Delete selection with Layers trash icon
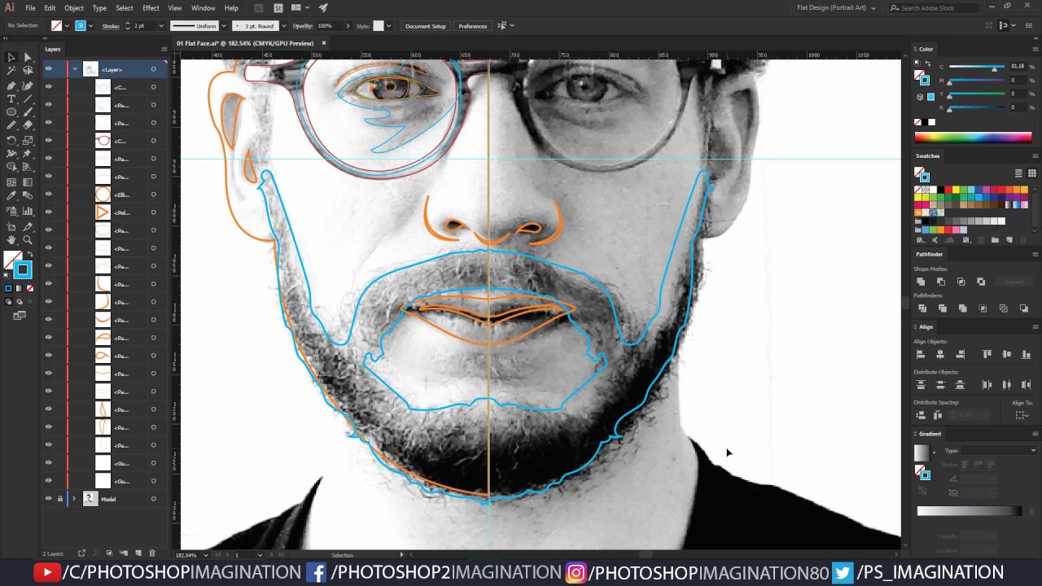The width and height of the screenshot is (1042, 586). point(152,553)
